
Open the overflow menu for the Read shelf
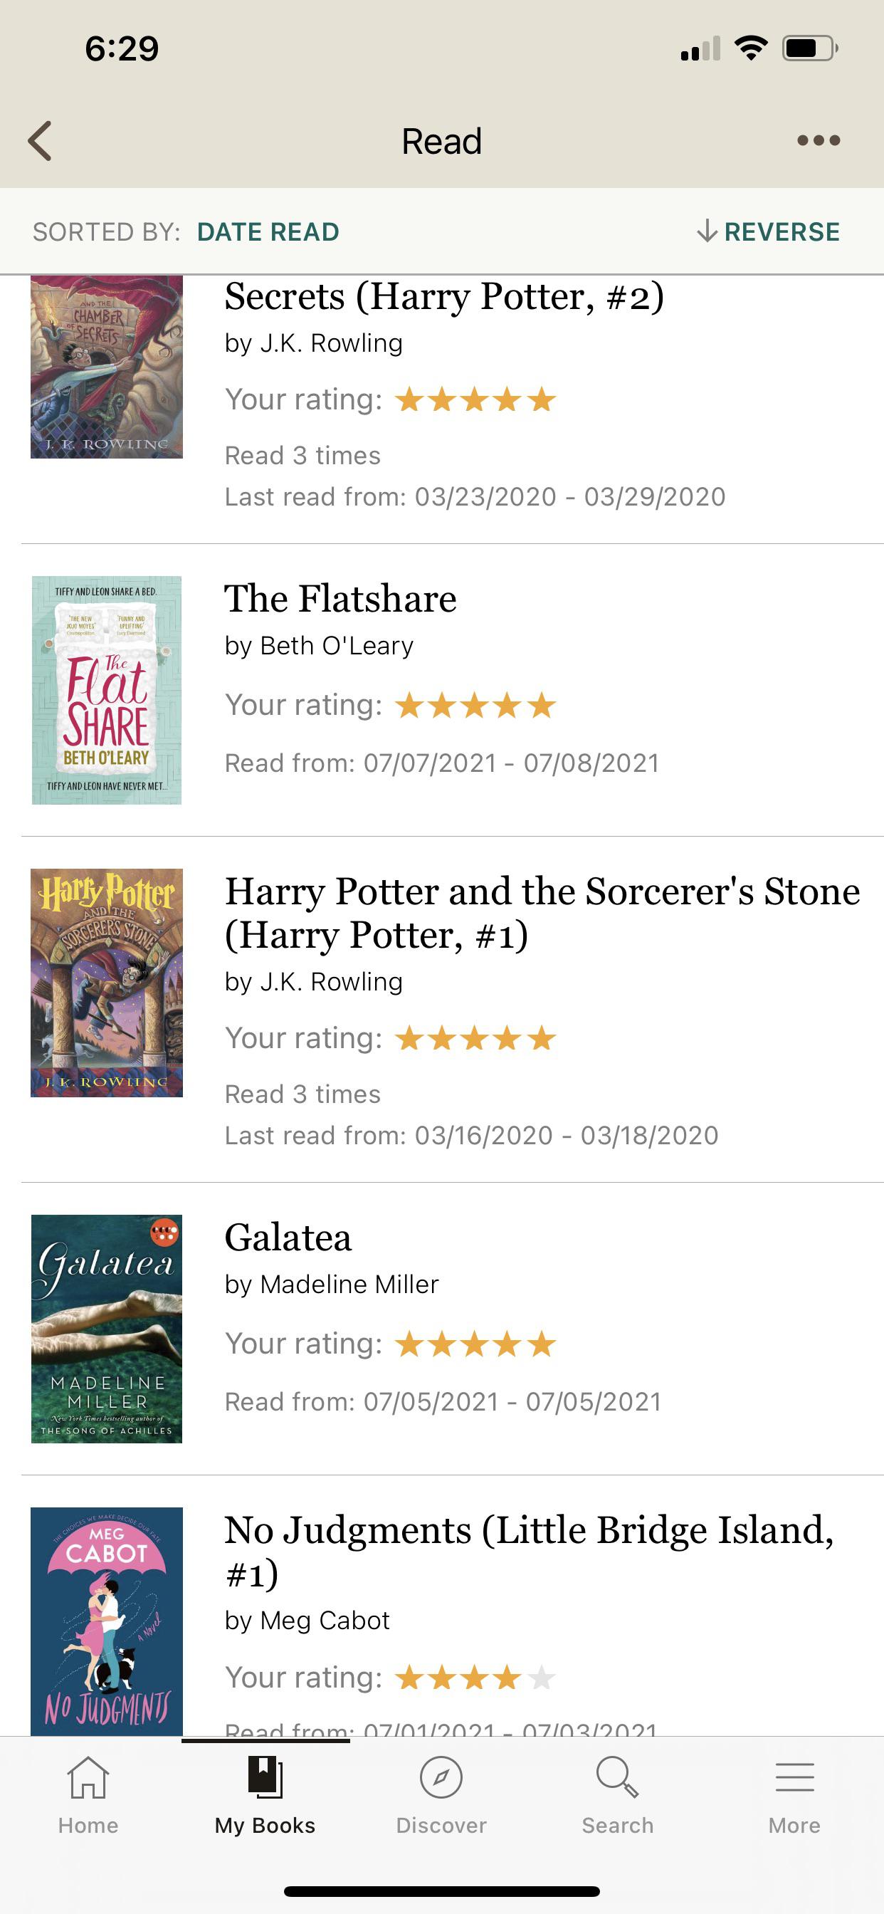point(819,140)
